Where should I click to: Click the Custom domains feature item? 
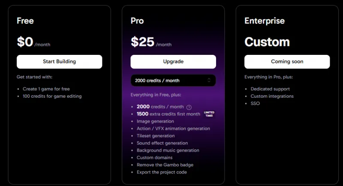click(154, 158)
